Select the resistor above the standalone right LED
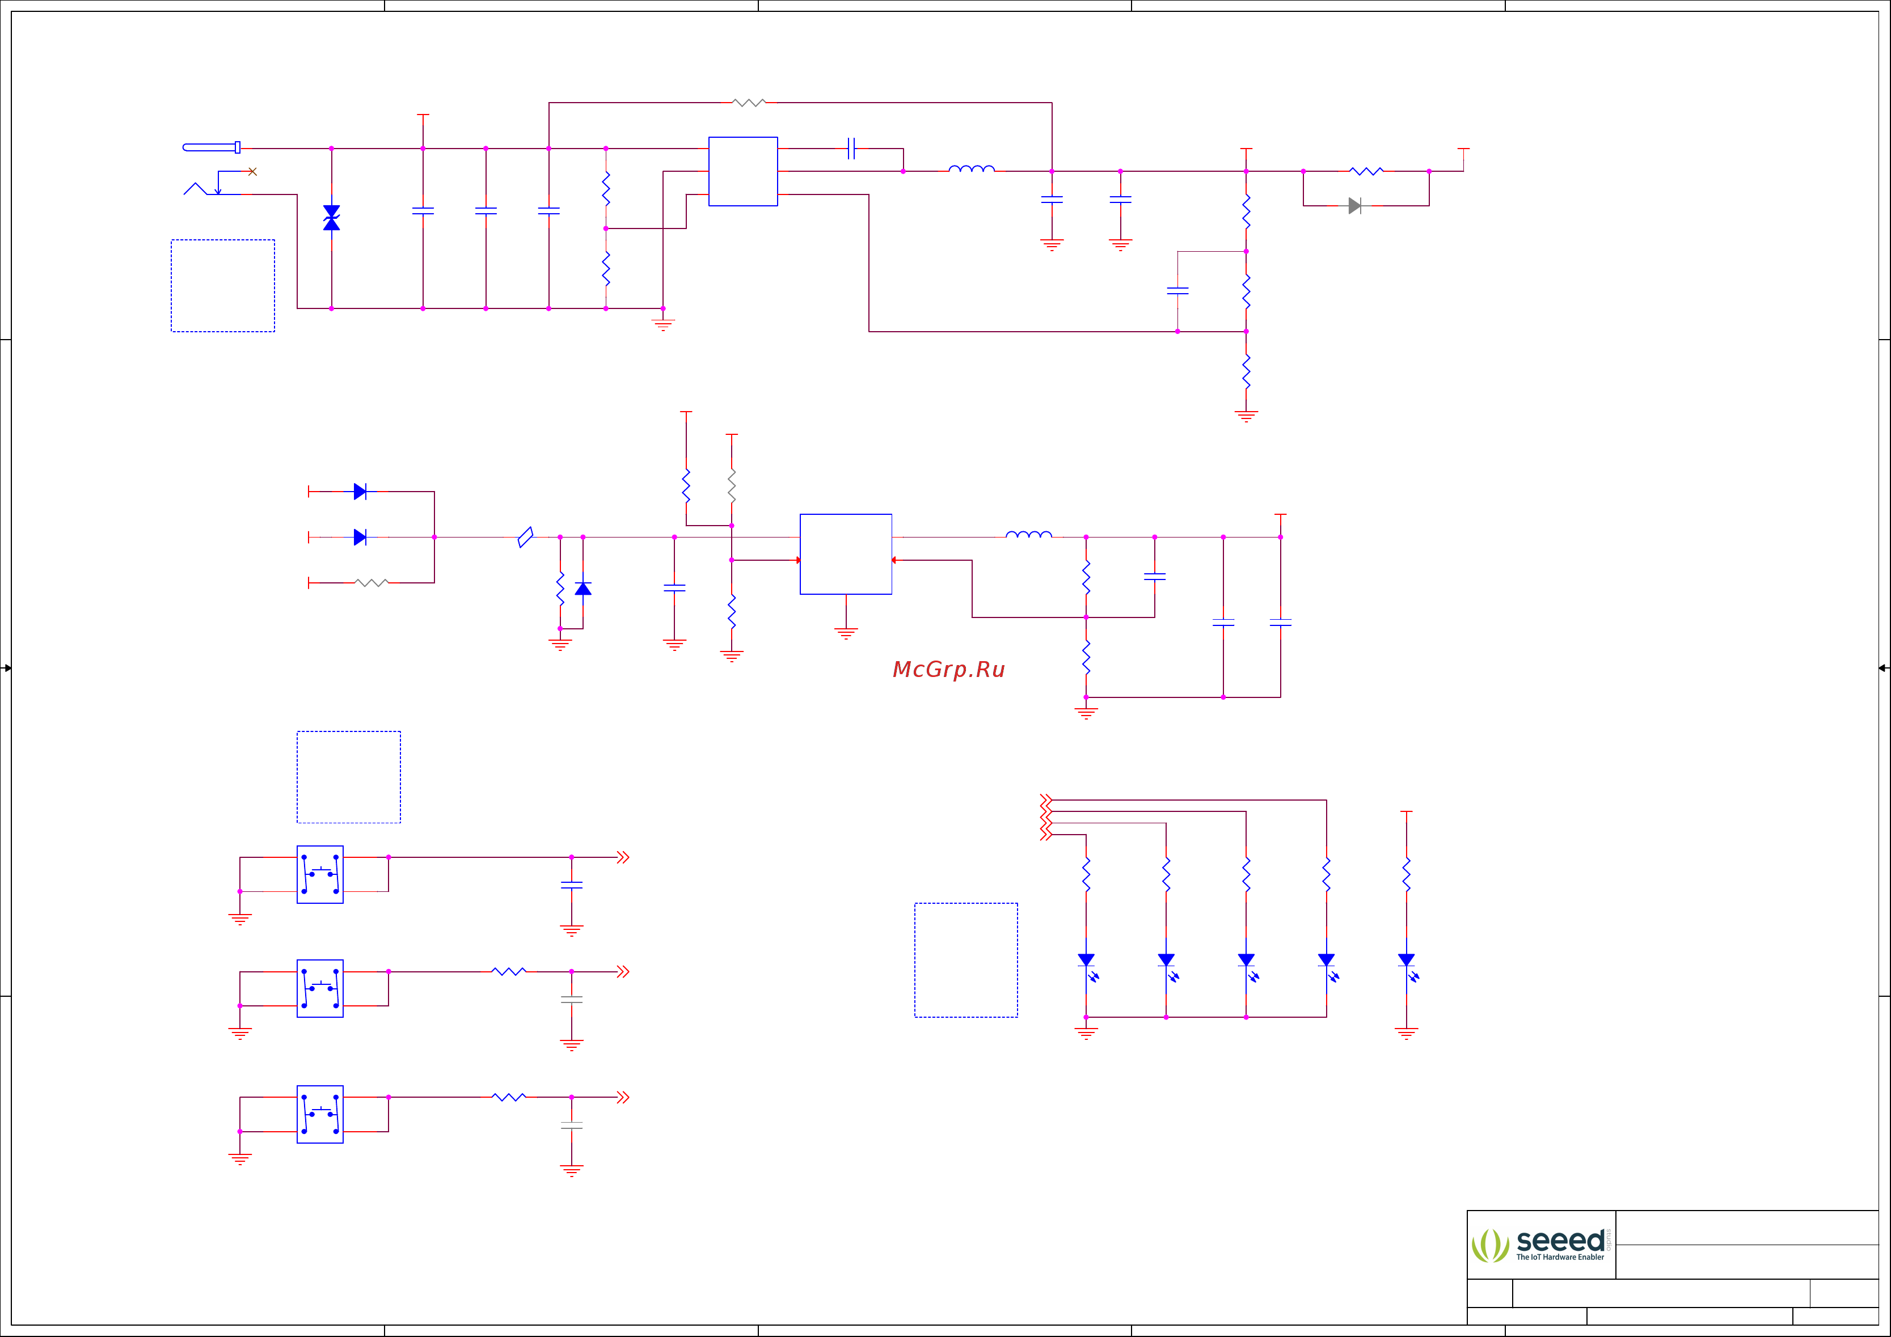The height and width of the screenshot is (1337, 1891). (x=1407, y=874)
